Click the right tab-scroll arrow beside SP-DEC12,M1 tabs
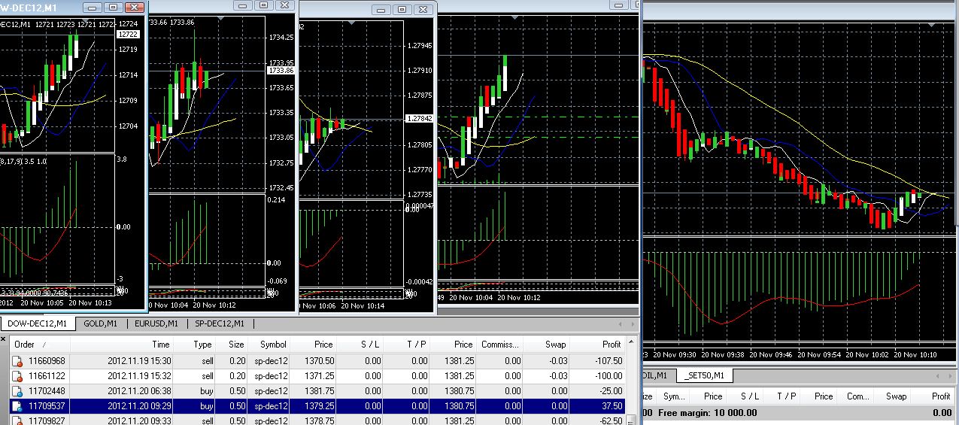Viewport: 959px width, 425px height. click(x=633, y=324)
